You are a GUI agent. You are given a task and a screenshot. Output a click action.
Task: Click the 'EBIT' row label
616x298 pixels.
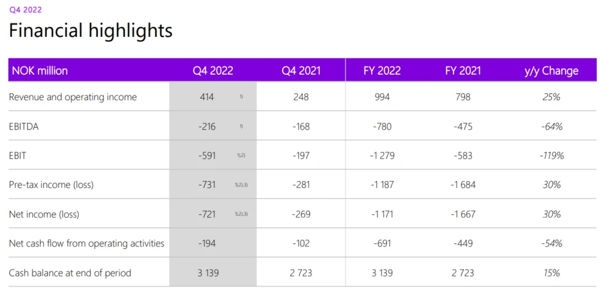pos(18,155)
